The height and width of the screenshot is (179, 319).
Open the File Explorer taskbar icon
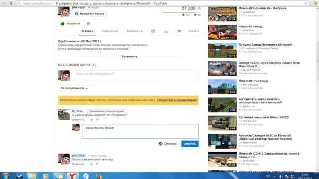pos(32,176)
